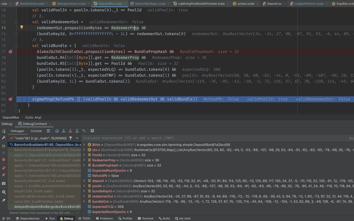Screen dimensions: 354x221
Task: Click the Evaluate Expression calculator icon
Action: tap(92, 131)
